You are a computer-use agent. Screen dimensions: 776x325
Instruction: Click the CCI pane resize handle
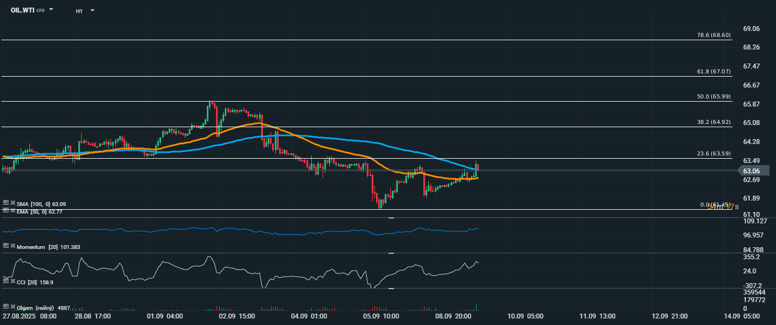(391, 253)
